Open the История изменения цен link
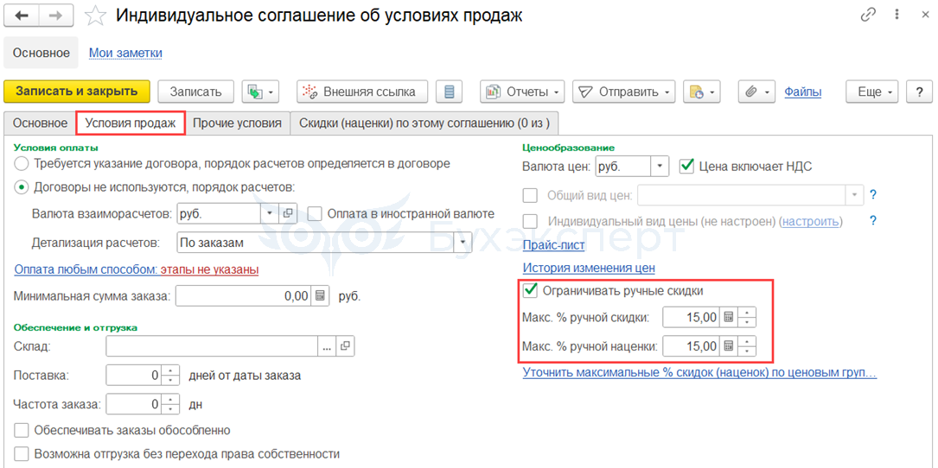 590,268
